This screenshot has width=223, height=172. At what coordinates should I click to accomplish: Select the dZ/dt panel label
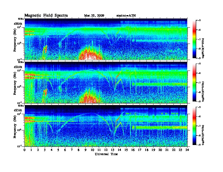pyautogui.click(x=18, y=110)
